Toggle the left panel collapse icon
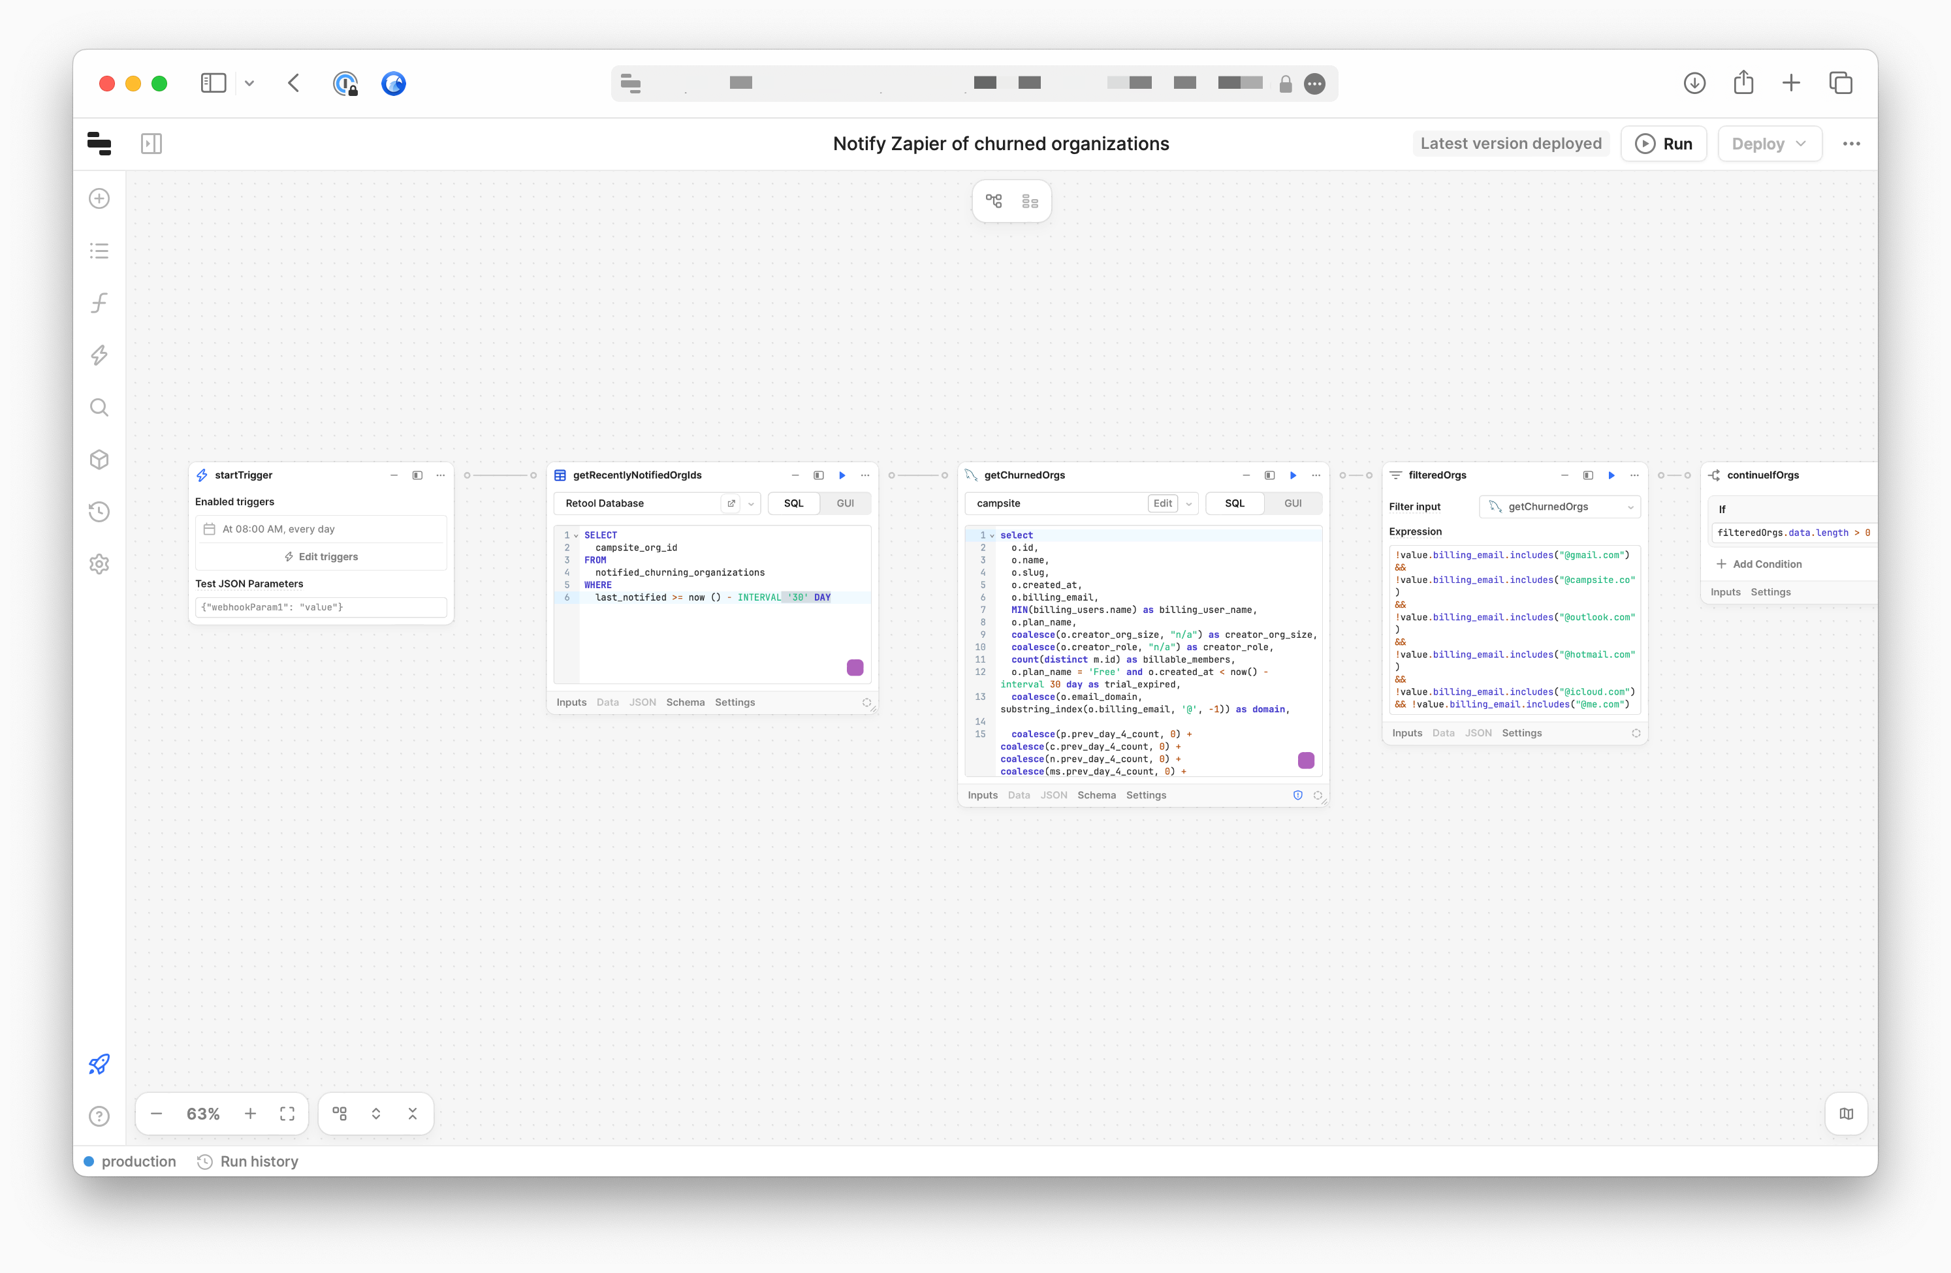1951x1273 pixels. (x=151, y=144)
